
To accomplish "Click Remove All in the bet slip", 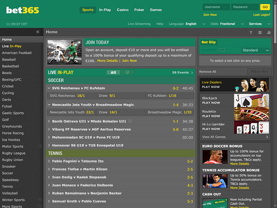I will (x=208, y=72).
